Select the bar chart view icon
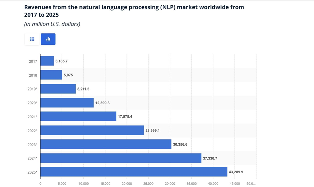The width and height of the screenshot is (314, 187). pyautogui.click(x=48, y=39)
